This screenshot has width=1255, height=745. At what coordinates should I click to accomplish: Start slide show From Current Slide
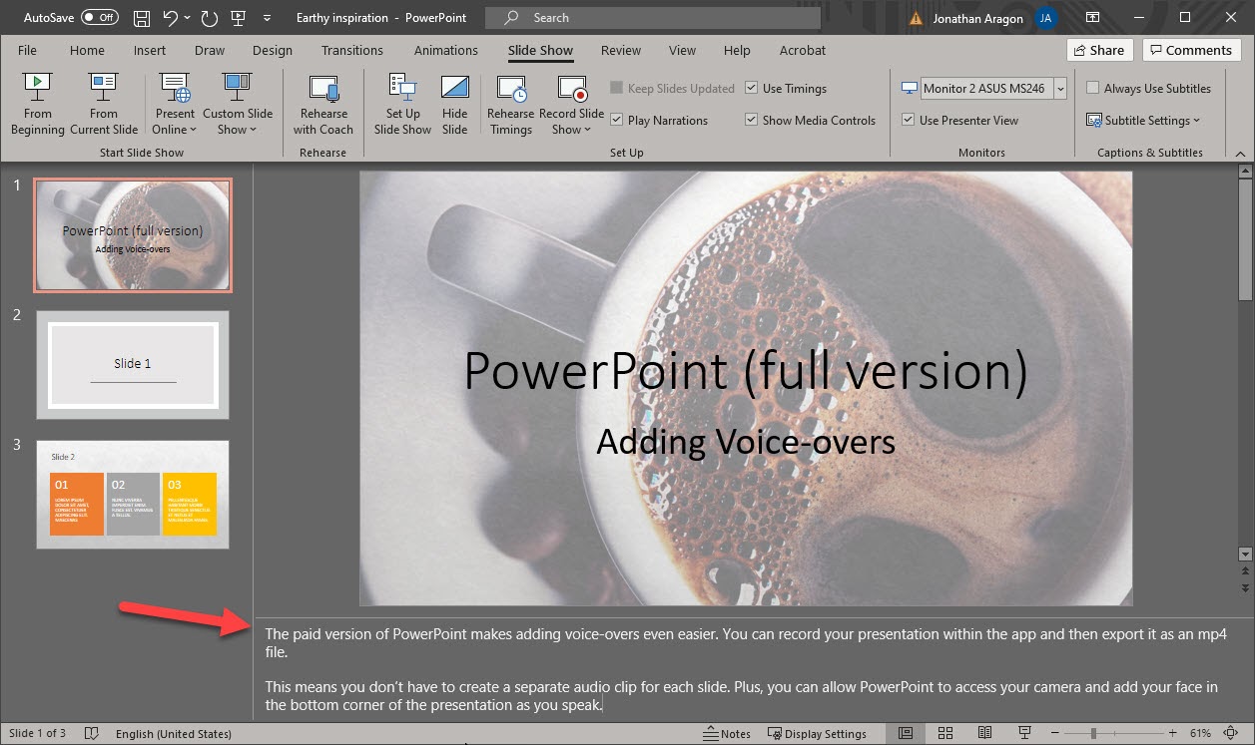tap(104, 105)
